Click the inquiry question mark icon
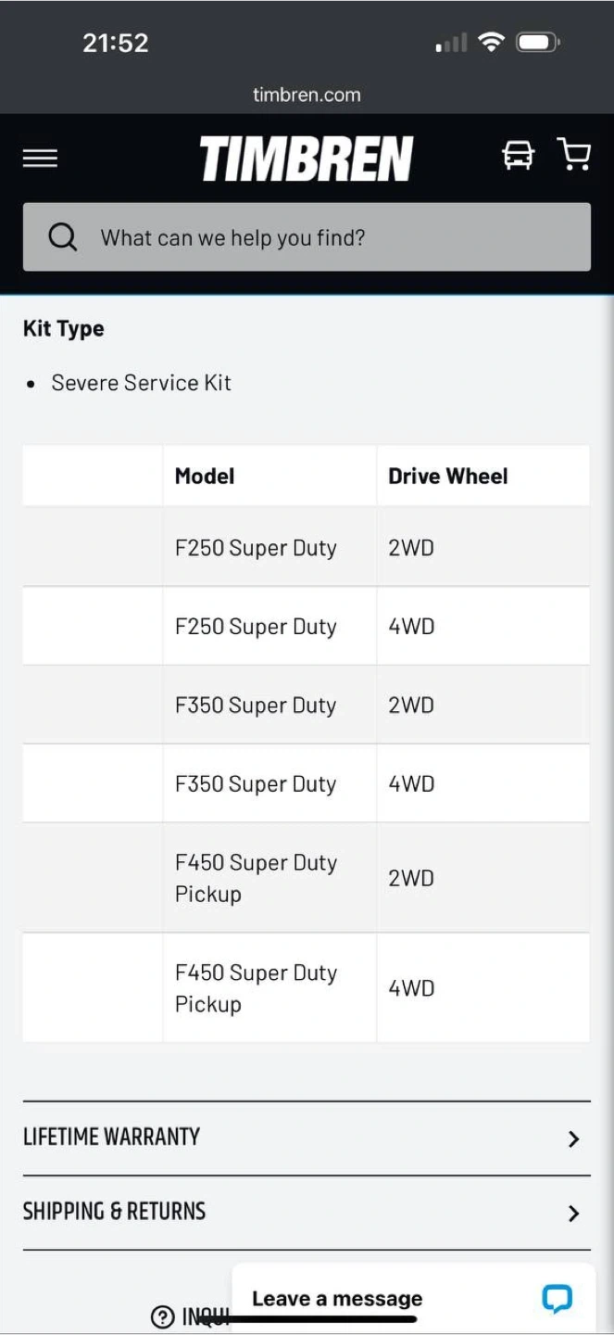This screenshot has height=1335, width=614. tap(162, 1316)
